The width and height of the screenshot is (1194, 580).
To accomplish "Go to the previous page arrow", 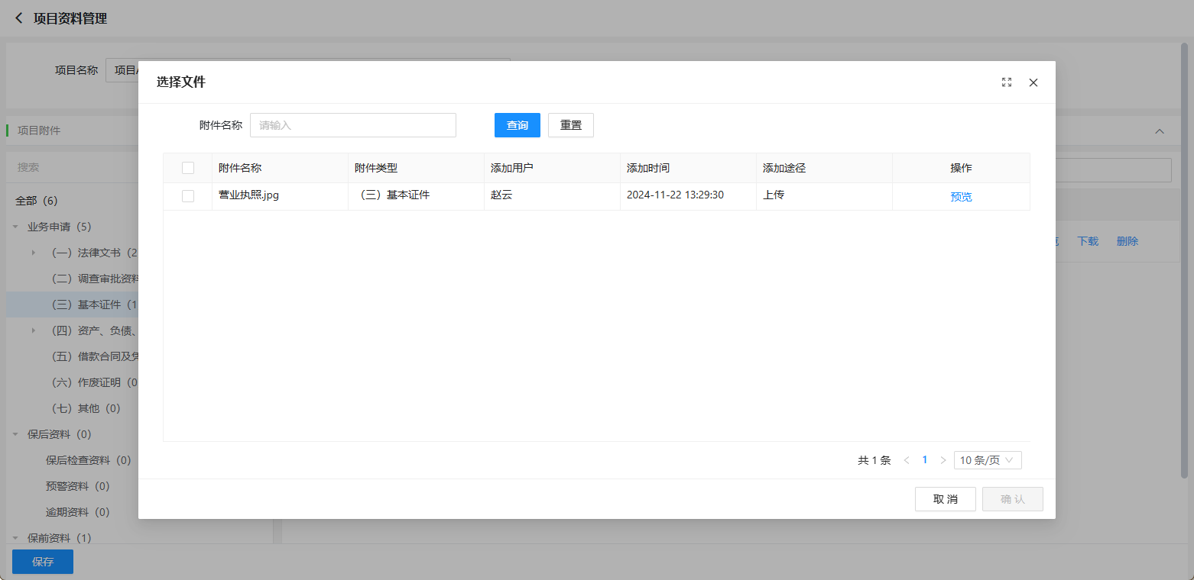I will [x=907, y=460].
